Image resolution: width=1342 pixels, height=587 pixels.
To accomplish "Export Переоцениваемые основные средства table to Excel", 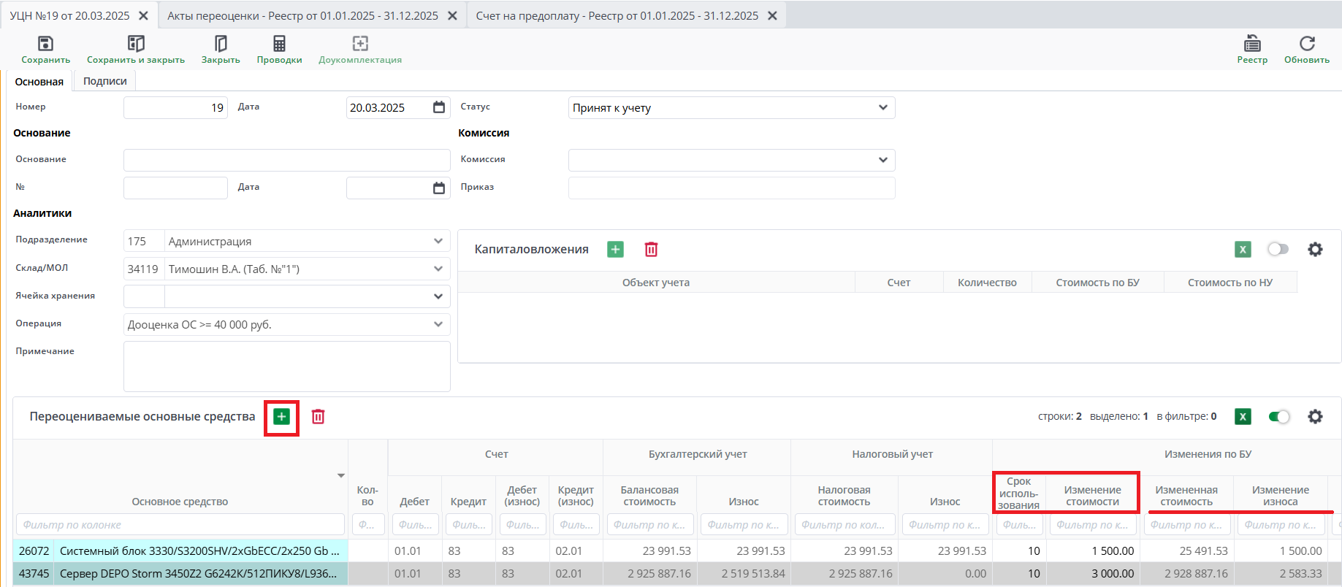I will coord(1242,417).
